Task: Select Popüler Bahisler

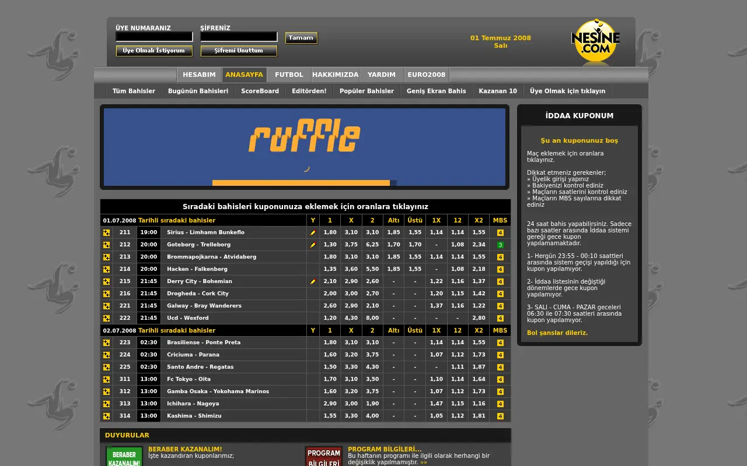Action: pyautogui.click(x=366, y=91)
